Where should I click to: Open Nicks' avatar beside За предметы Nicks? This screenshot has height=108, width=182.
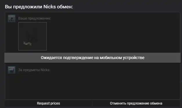tap(12, 70)
